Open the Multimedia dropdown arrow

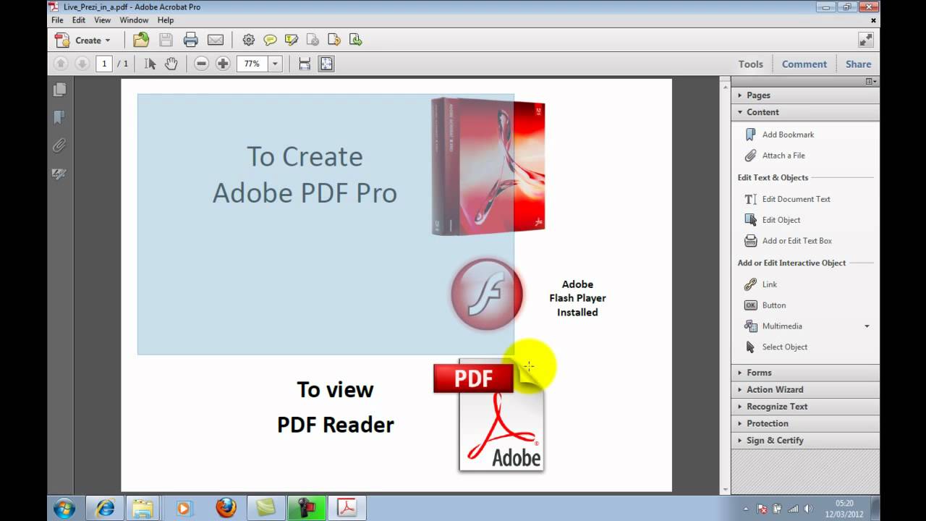867,326
